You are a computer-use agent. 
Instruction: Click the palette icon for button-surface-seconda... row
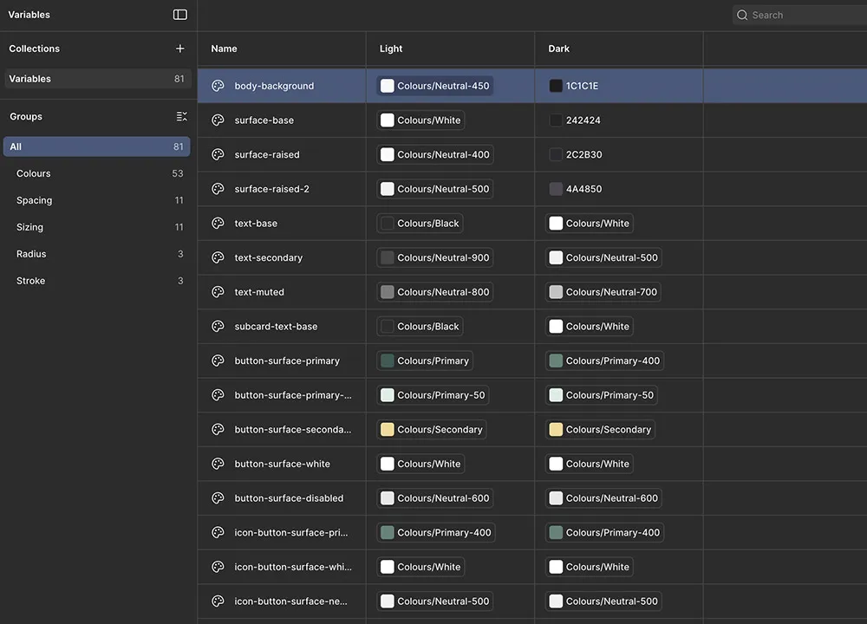(218, 430)
